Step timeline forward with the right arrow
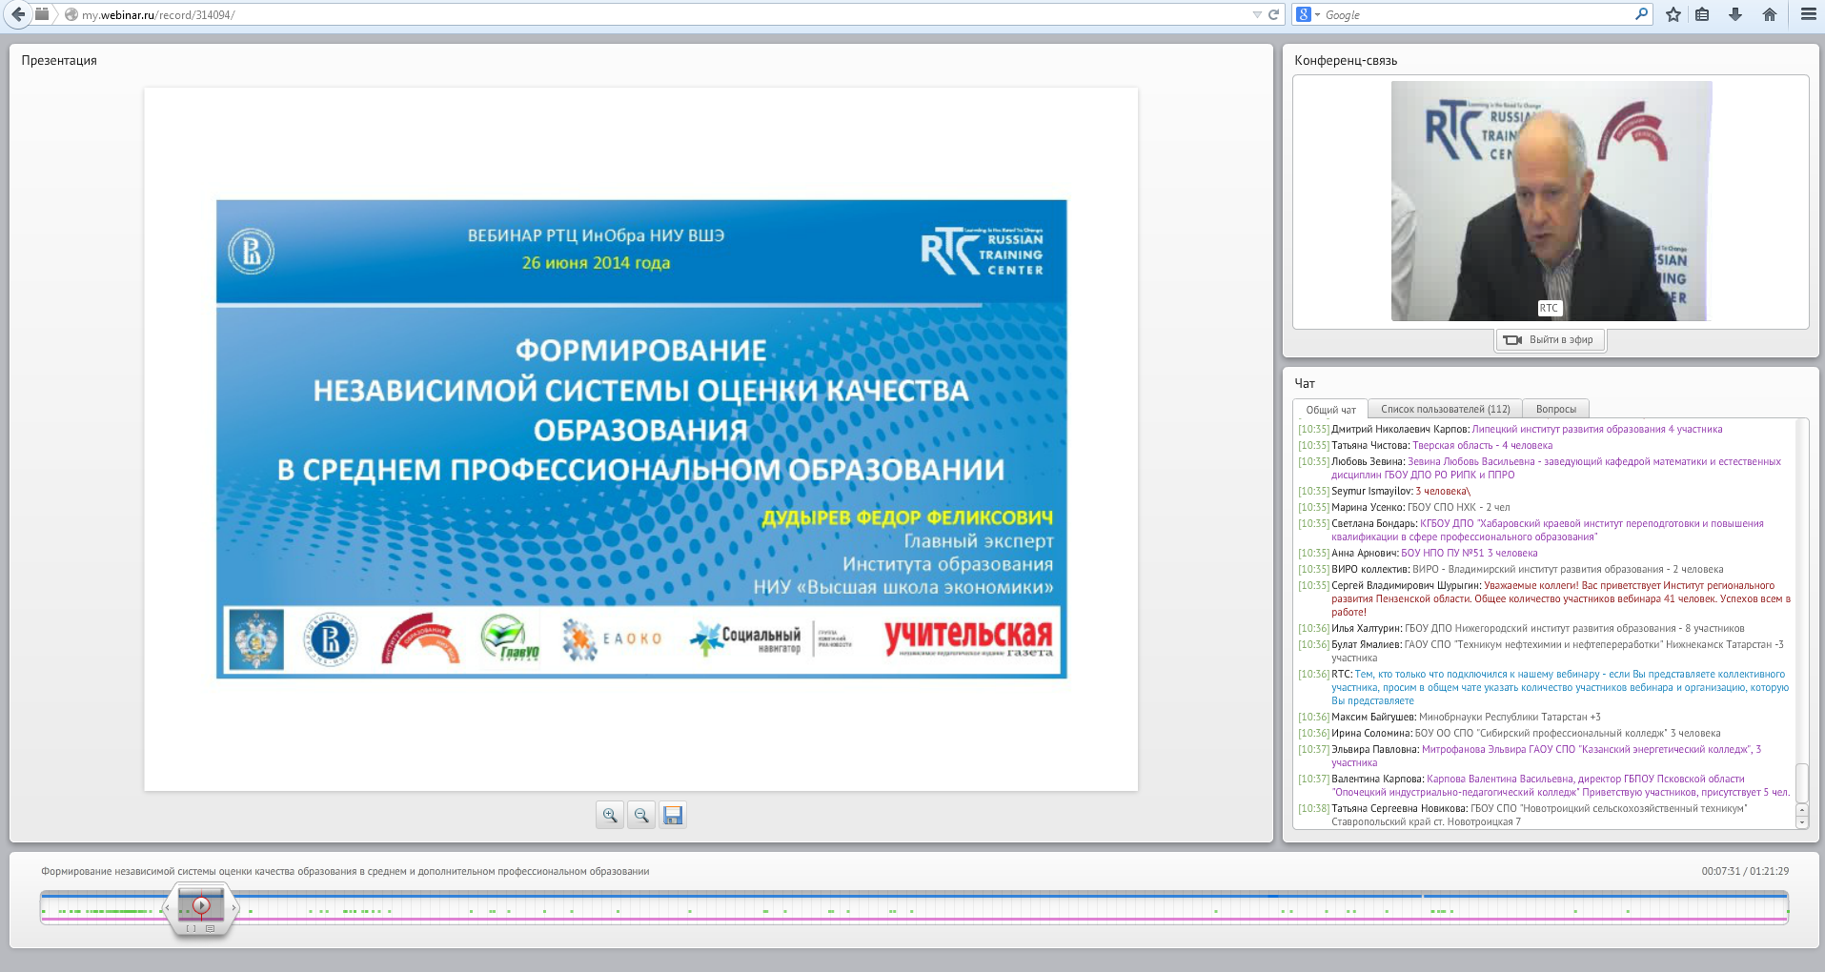The height and width of the screenshot is (972, 1825). (234, 908)
